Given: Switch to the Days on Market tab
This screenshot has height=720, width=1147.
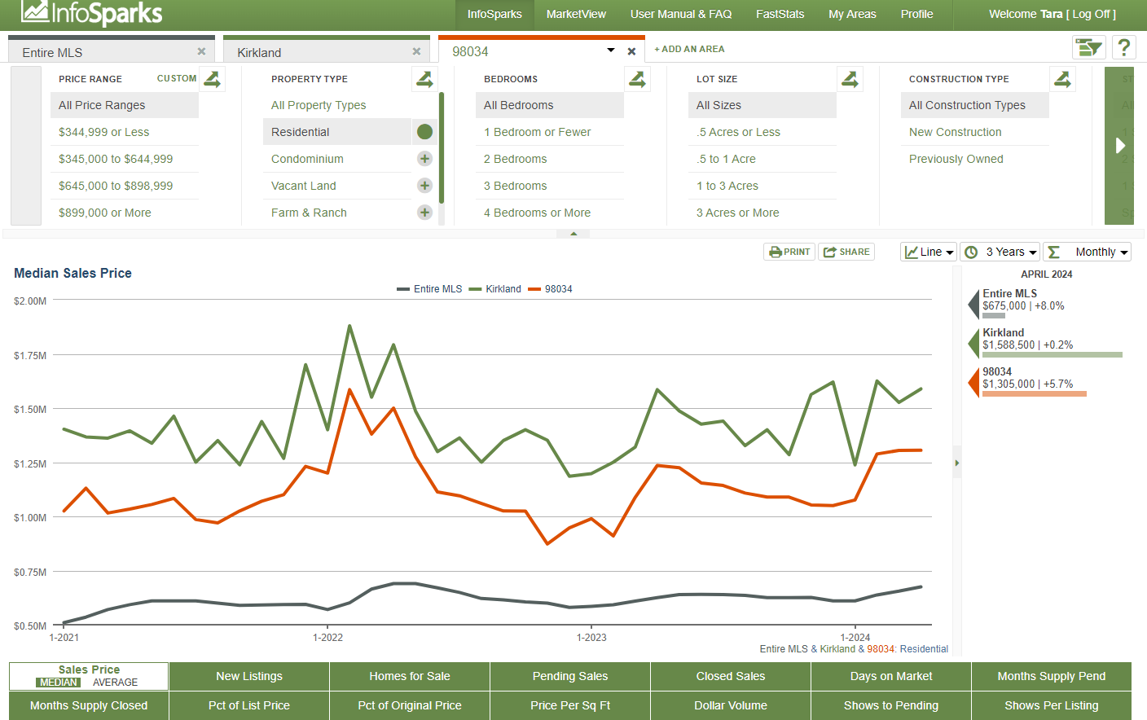Looking at the screenshot, I should [x=890, y=676].
